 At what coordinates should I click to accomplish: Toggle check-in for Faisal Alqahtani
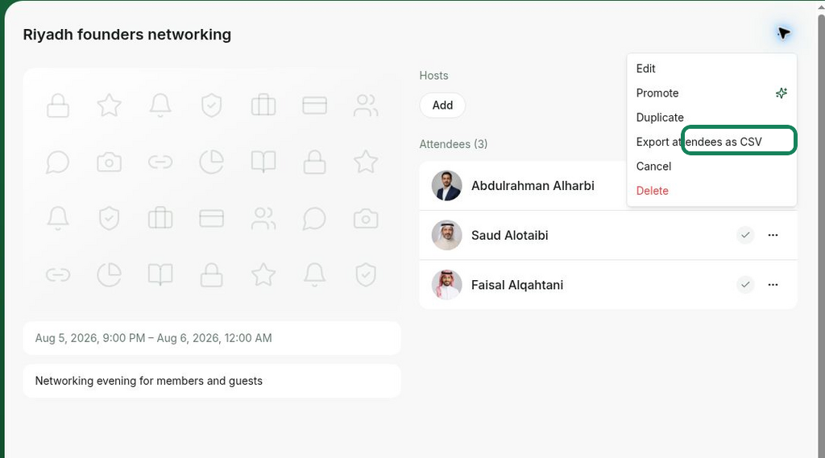(x=745, y=284)
